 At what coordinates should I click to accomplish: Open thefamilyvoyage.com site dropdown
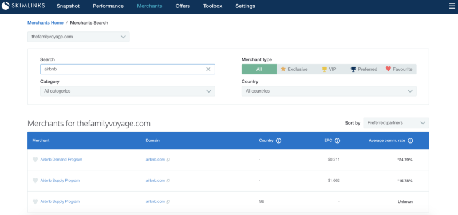(78, 37)
